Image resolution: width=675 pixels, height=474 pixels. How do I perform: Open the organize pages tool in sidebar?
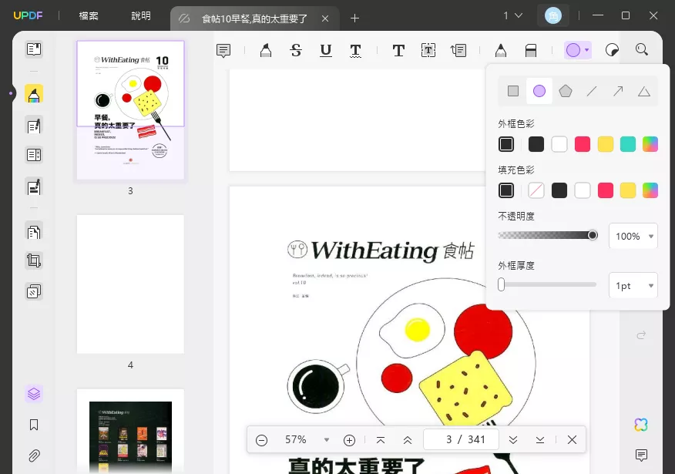click(x=34, y=232)
